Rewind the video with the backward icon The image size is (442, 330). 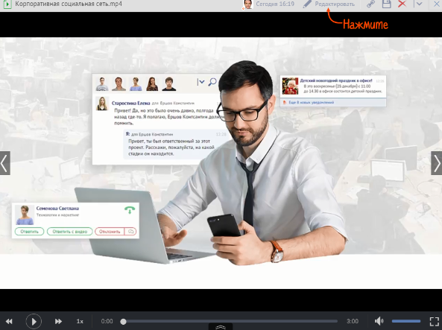[x=9, y=321]
